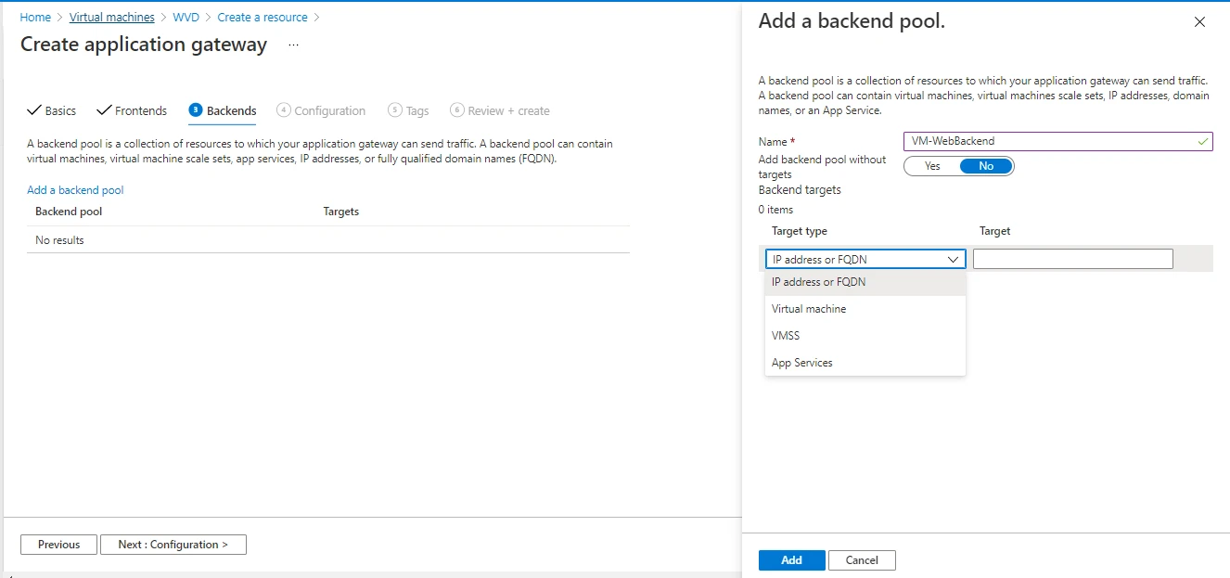The width and height of the screenshot is (1230, 578).
Task: Choose Virtual machine from target type list
Action: (x=809, y=309)
